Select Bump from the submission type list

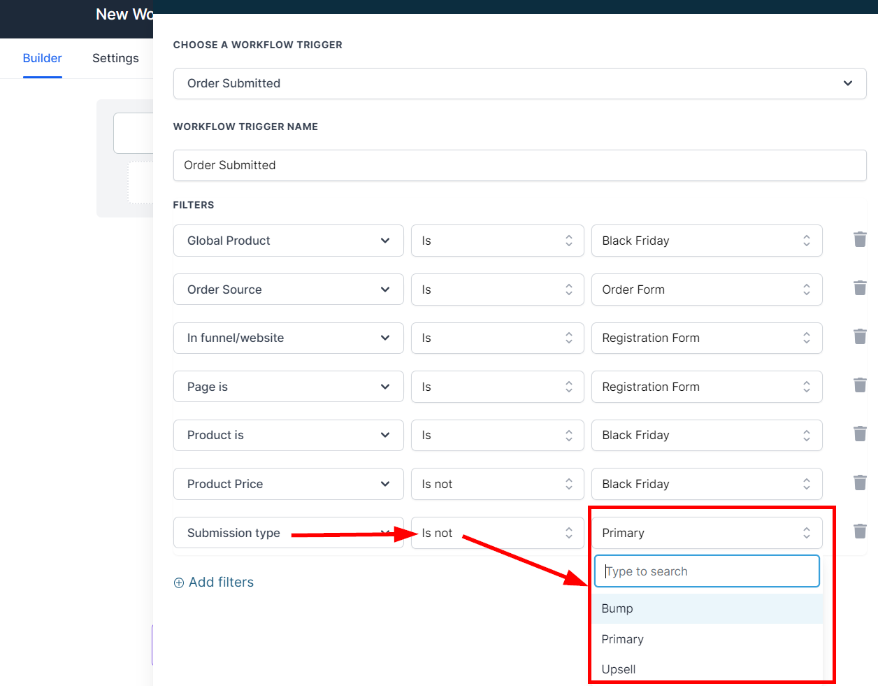(x=617, y=608)
